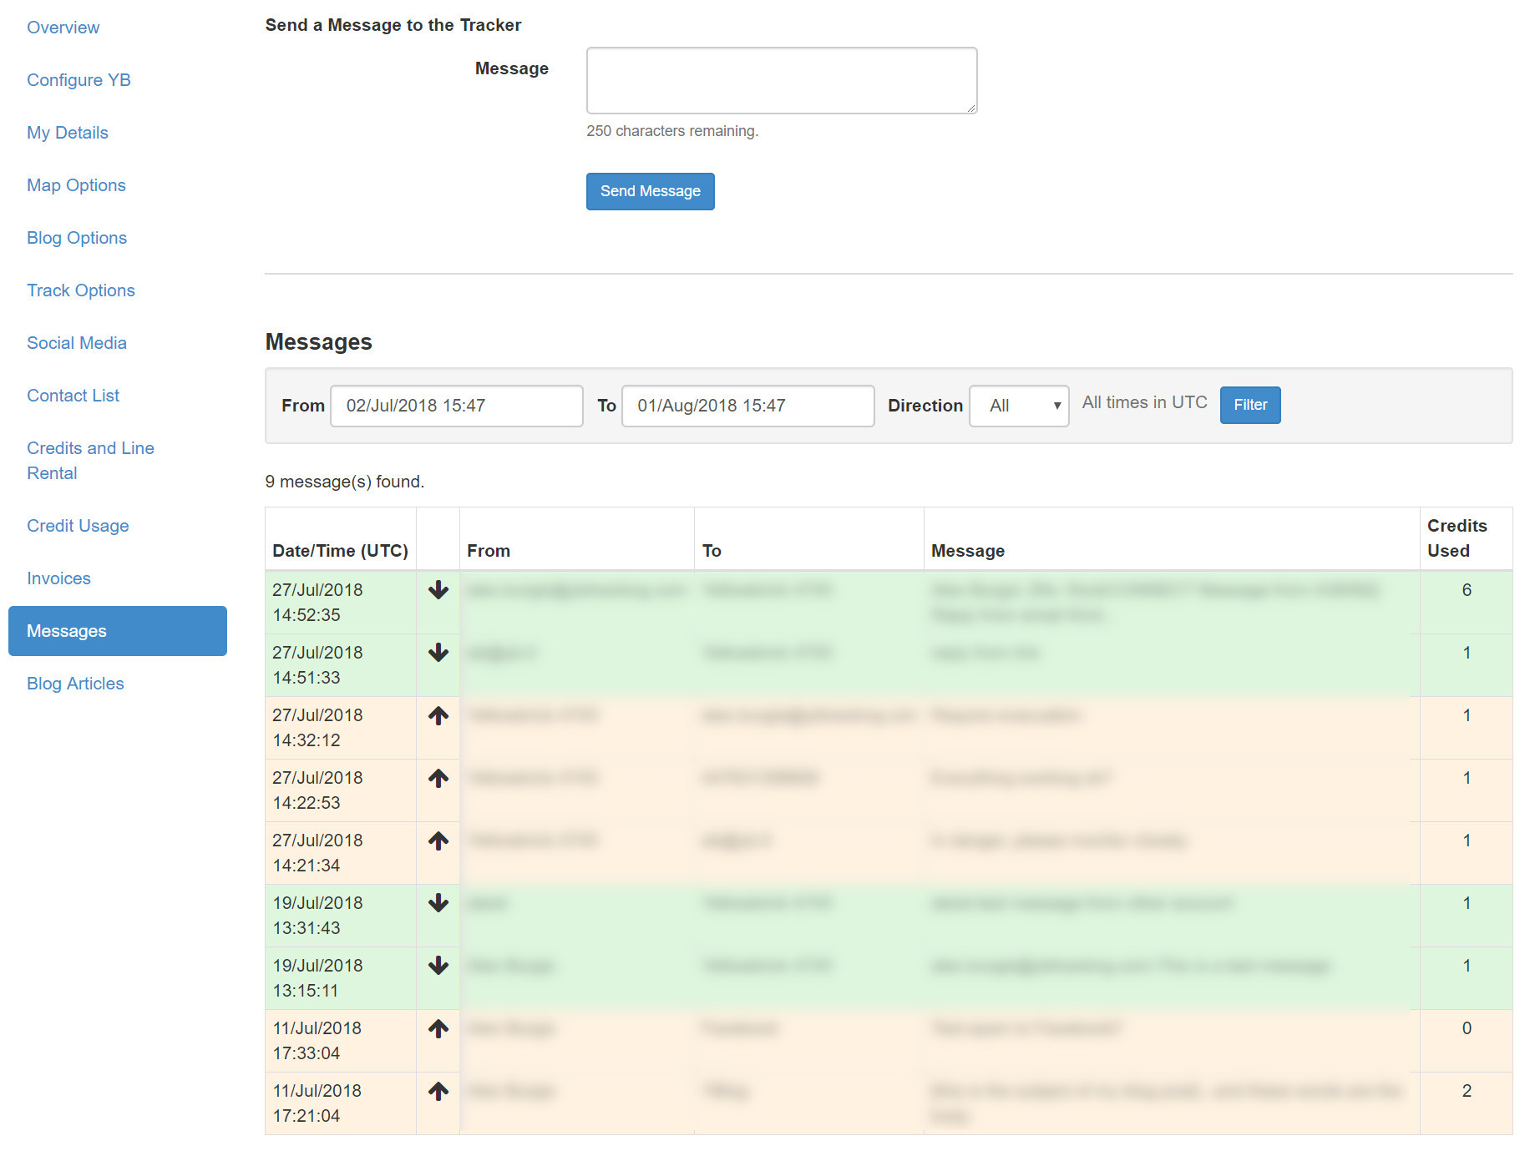
Task: Click the up arrow icon in the 27/Jul/2018 14:32:12 row
Action: (x=438, y=715)
